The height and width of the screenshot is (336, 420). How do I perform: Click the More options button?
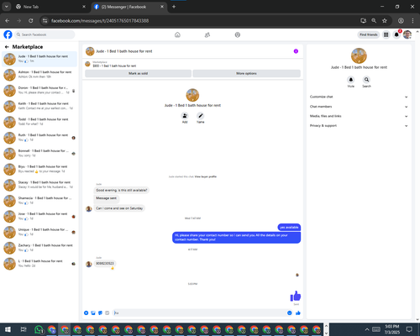point(246,73)
